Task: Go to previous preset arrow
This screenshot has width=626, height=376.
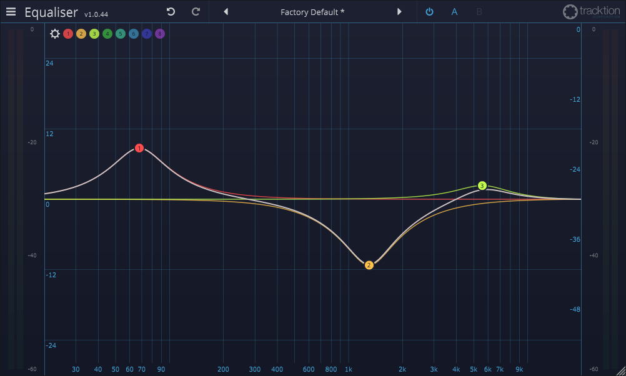Action: click(x=226, y=12)
